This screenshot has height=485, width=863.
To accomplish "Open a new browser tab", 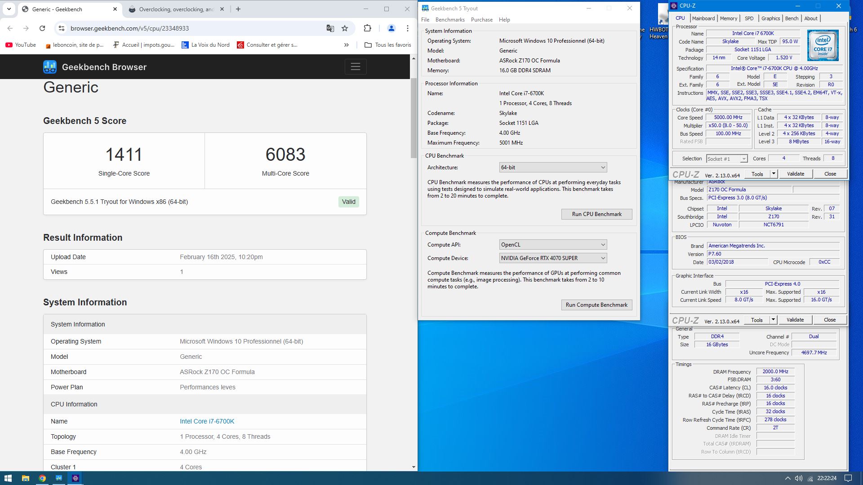I will (x=238, y=9).
